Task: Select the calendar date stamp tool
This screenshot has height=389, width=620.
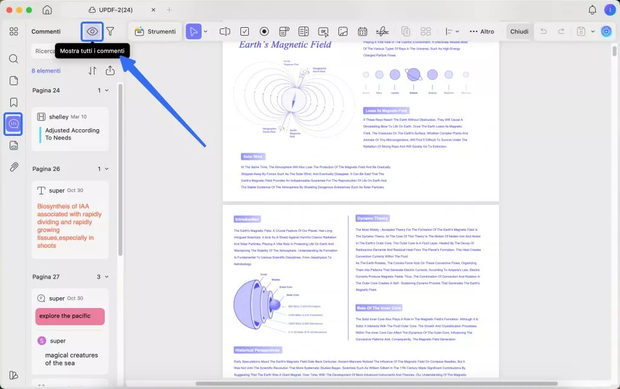Action: coord(363,31)
